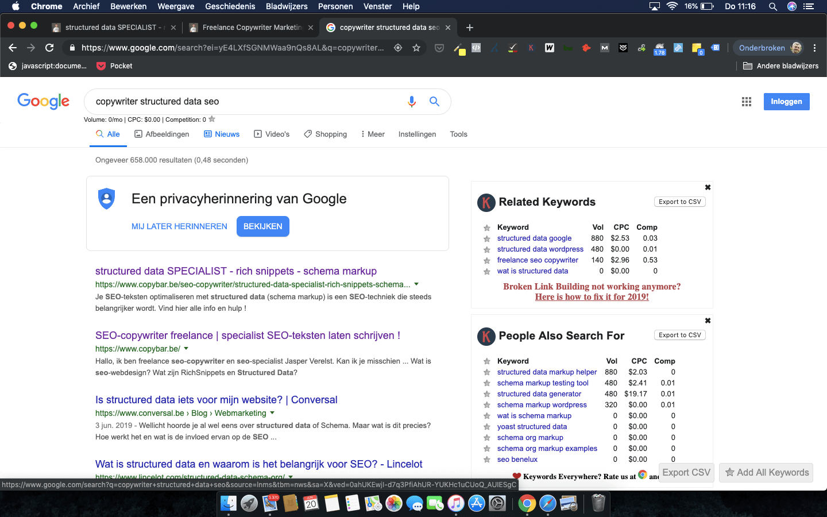Switch to the Shopping tab

pyautogui.click(x=326, y=134)
